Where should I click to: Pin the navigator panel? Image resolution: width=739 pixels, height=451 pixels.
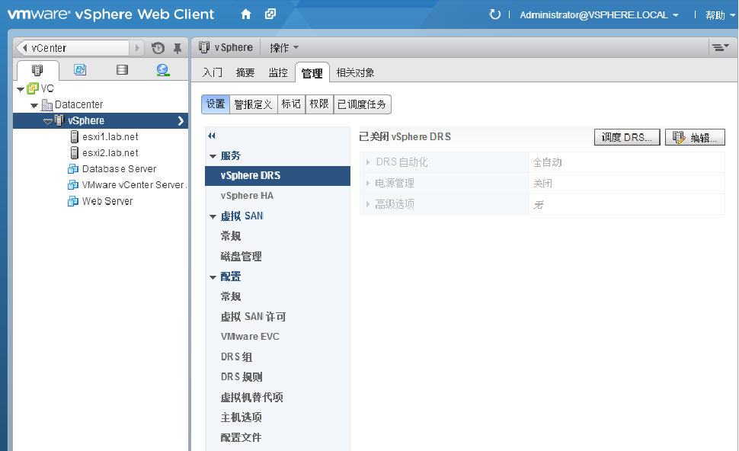pyautogui.click(x=178, y=48)
